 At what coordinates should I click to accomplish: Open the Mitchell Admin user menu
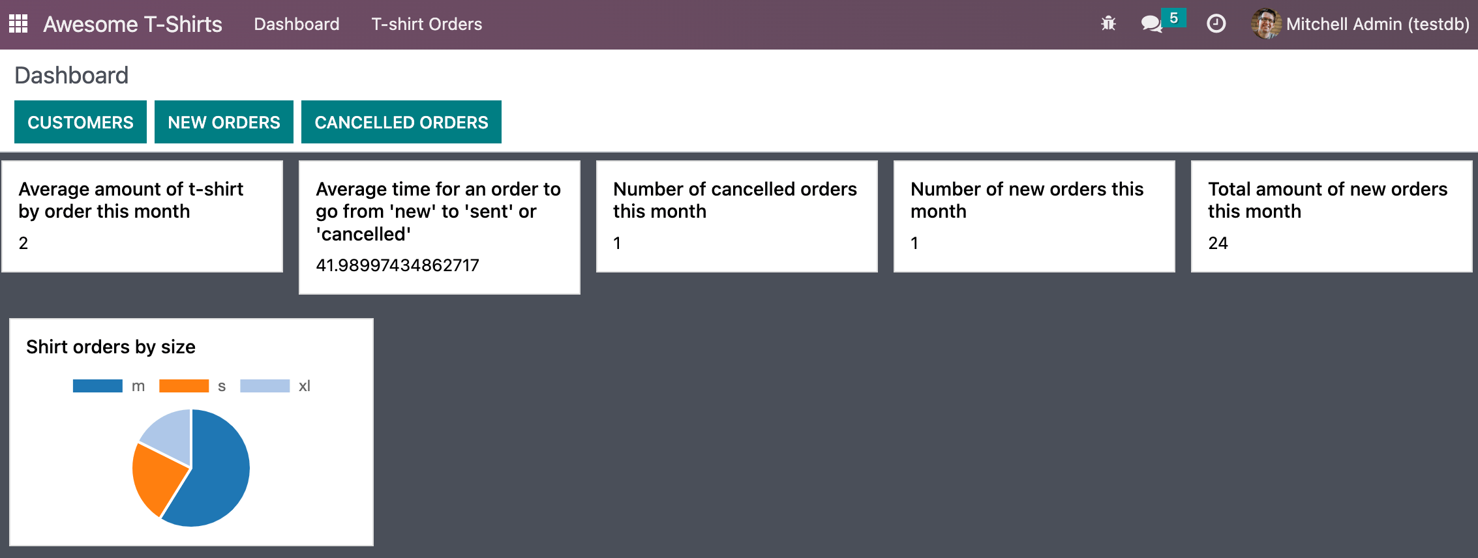tap(1377, 24)
